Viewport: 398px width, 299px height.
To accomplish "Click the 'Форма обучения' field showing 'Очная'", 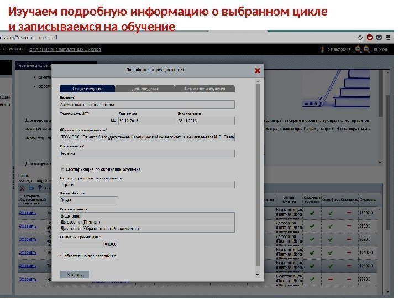I will [88, 200].
